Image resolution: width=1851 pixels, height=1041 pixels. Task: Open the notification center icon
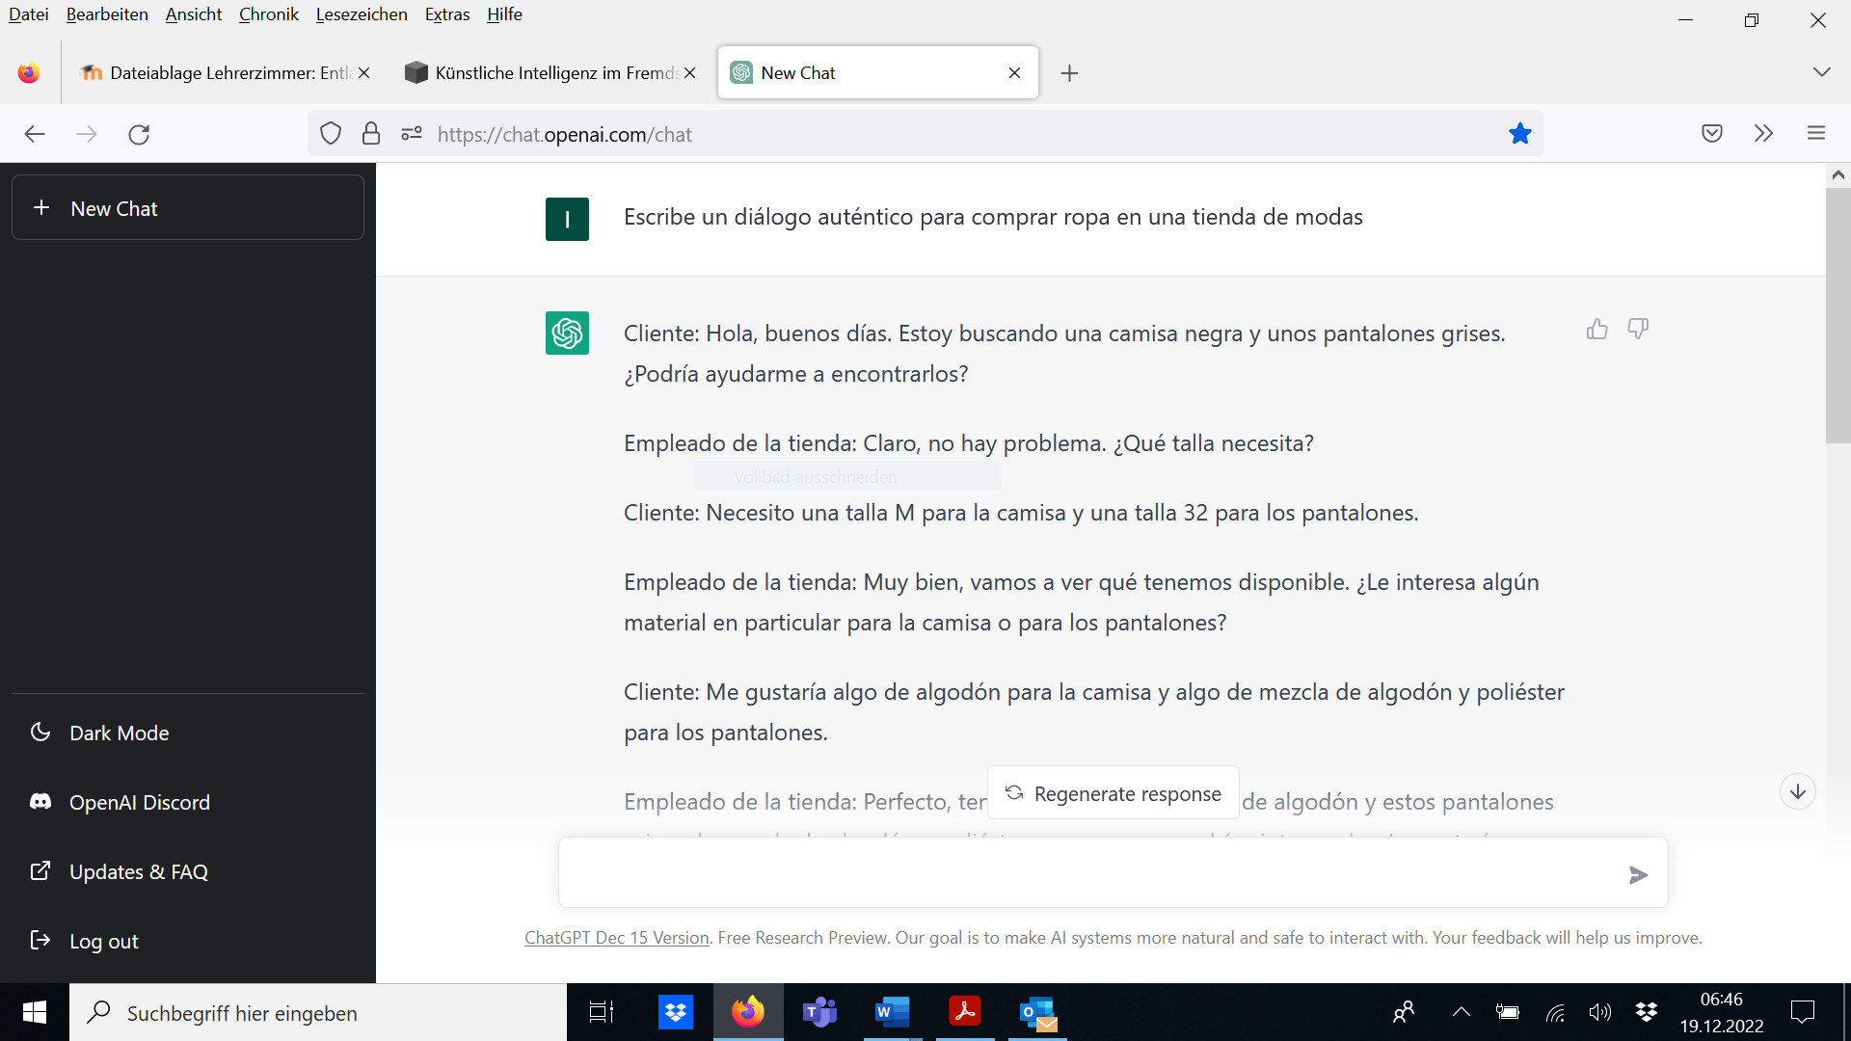click(x=1802, y=1012)
